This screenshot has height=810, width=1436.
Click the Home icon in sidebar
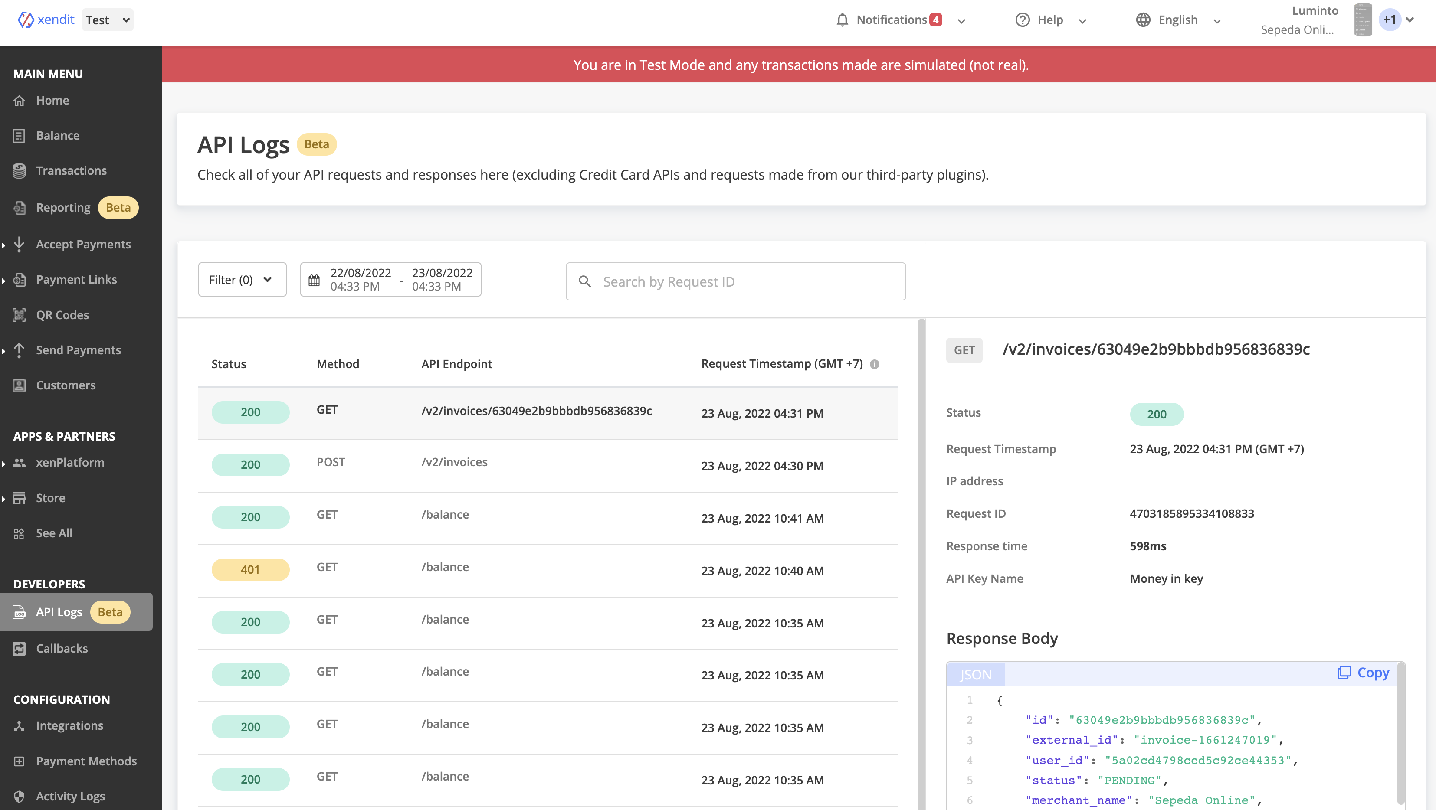19,100
